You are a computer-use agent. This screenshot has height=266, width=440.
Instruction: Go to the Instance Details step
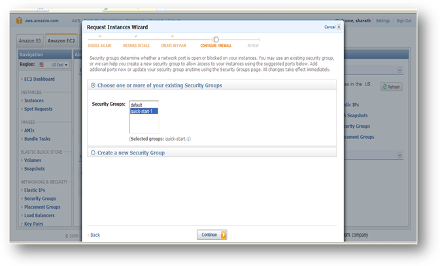(x=136, y=46)
